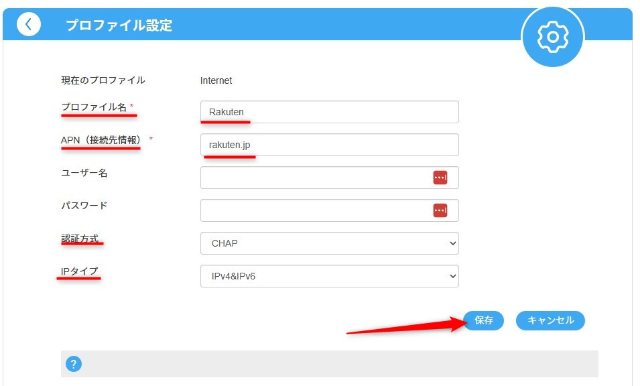The width and height of the screenshot is (640, 386).
Task: Click the APN field containing rakuten.jp
Action: [329, 145]
